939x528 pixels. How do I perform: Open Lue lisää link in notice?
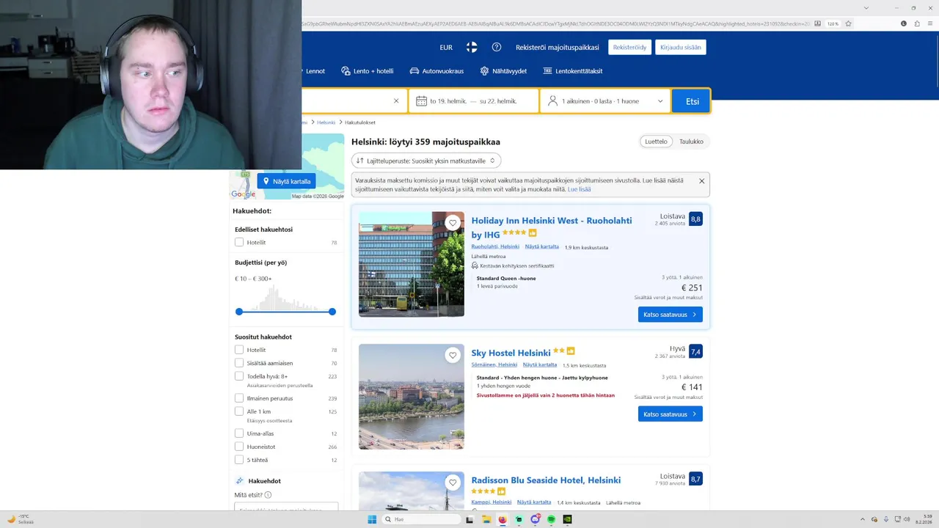point(579,189)
